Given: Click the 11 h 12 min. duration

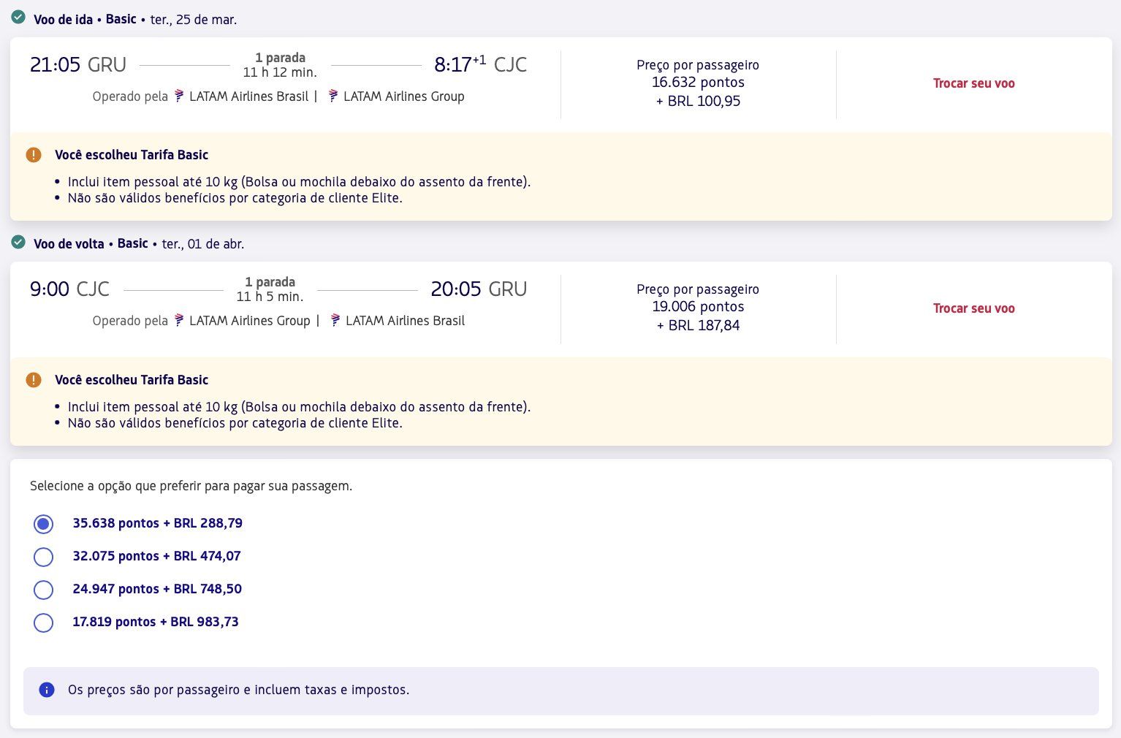Looking at the screenshot, I should (x=280, y=72).
